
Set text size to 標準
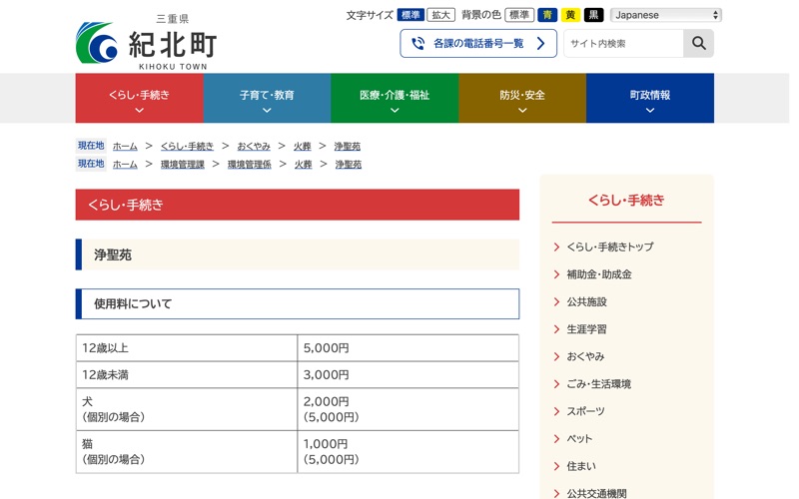(x=410, y=15)
